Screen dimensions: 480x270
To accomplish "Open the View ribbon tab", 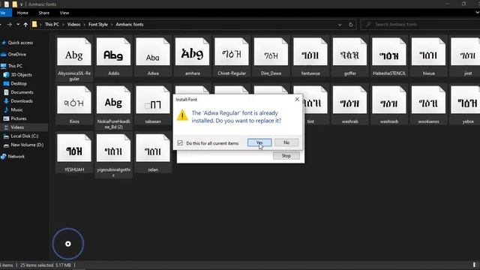I will point(64,13).
